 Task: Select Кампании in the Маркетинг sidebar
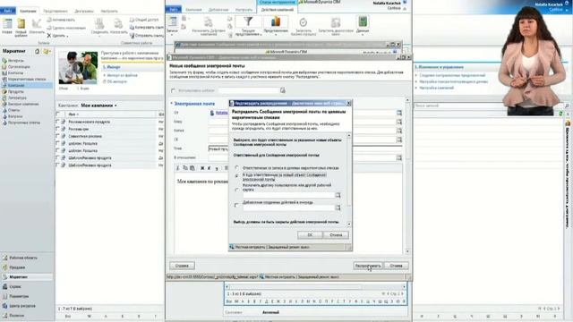pyautogui.click(x=26, y=86)
